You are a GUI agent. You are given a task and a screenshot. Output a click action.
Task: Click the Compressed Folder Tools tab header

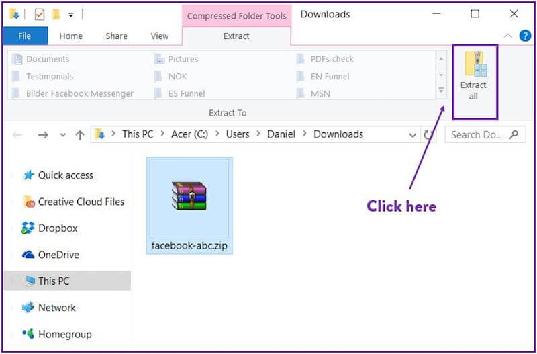pyautogui.click(x=236, y=16)
